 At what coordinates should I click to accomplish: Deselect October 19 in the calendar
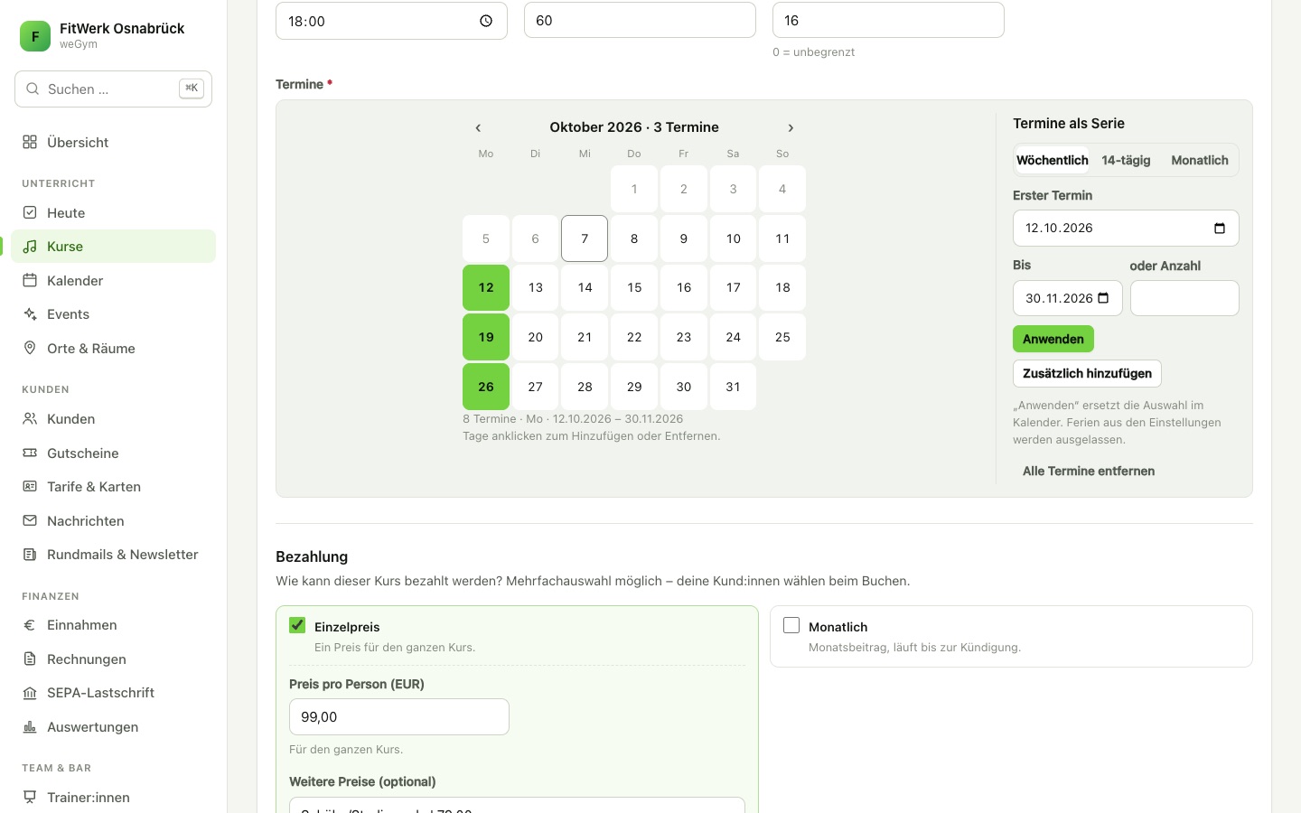pos(486,337)
